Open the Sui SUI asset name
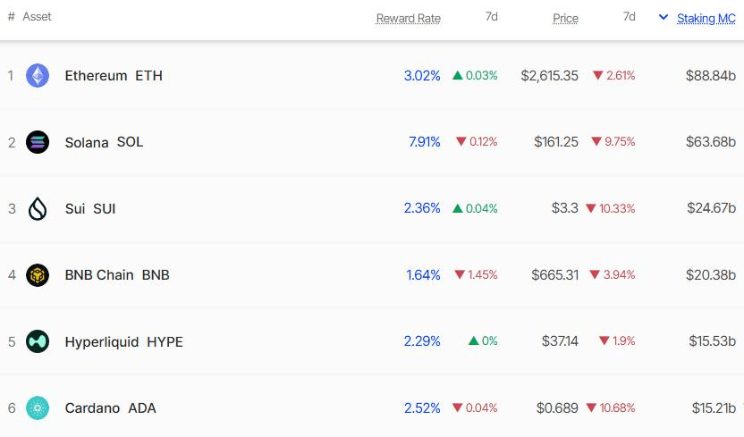Image resolution: width=744 pixels, height=437 pixels. [x=90, y=208]
